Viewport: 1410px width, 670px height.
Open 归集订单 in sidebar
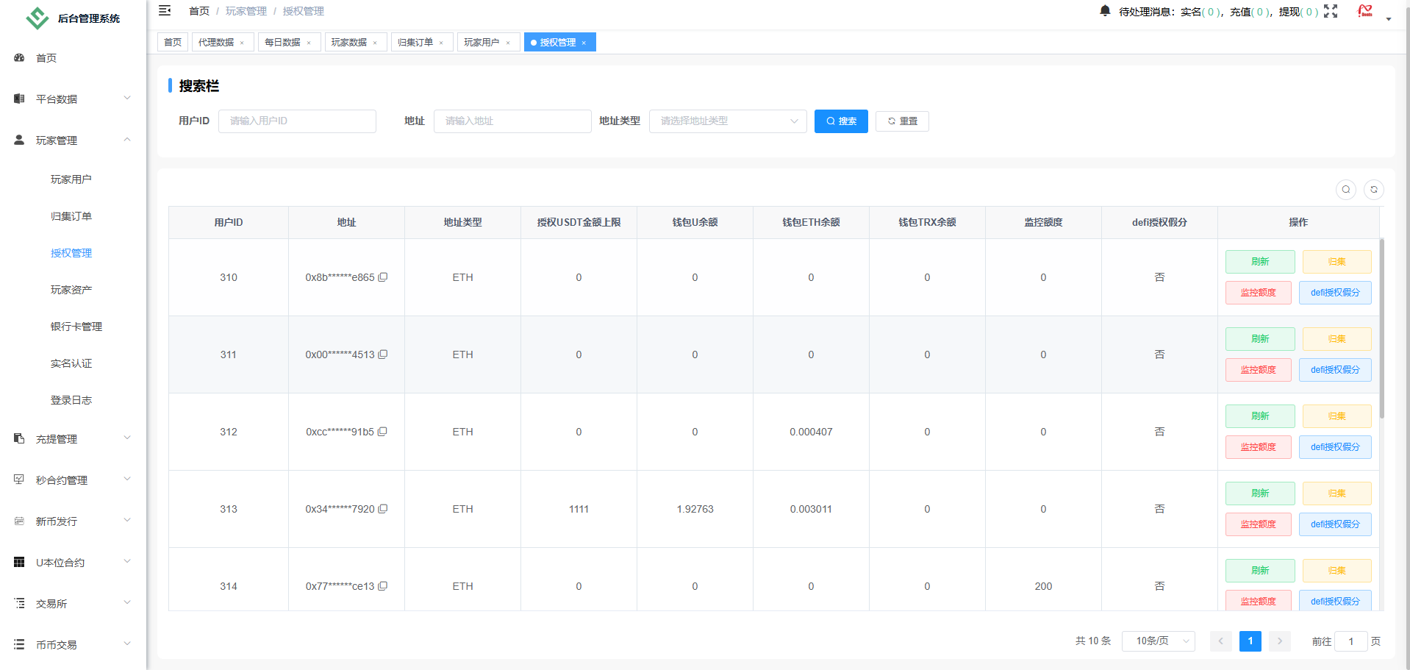(x=74, y=216)
